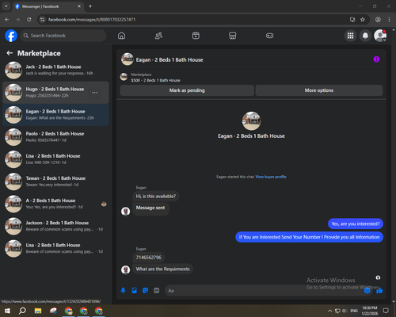The image size is (396, 317).
Task: Click 'Yes, are you interested?' sent message
Action: pyautogui.click(x=356, y=223)
